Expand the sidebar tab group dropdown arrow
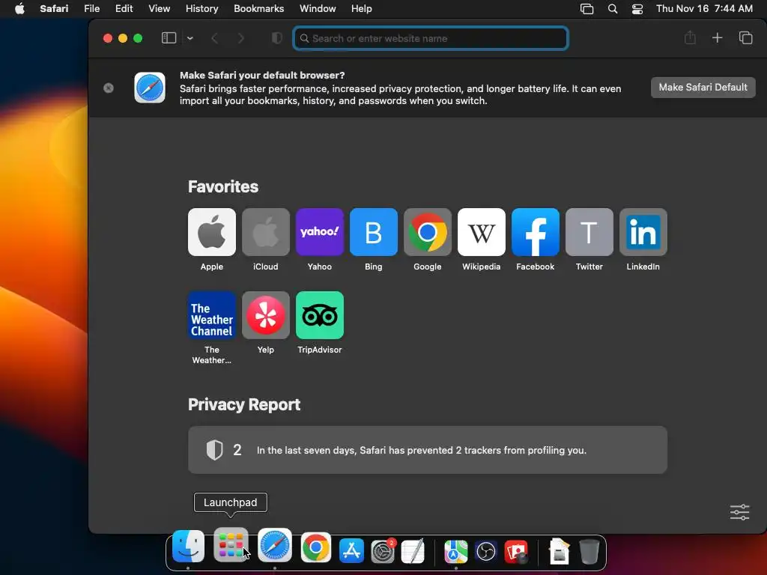Image resolution: width=767 pixels, height=575 pixels. pos(190,38)
